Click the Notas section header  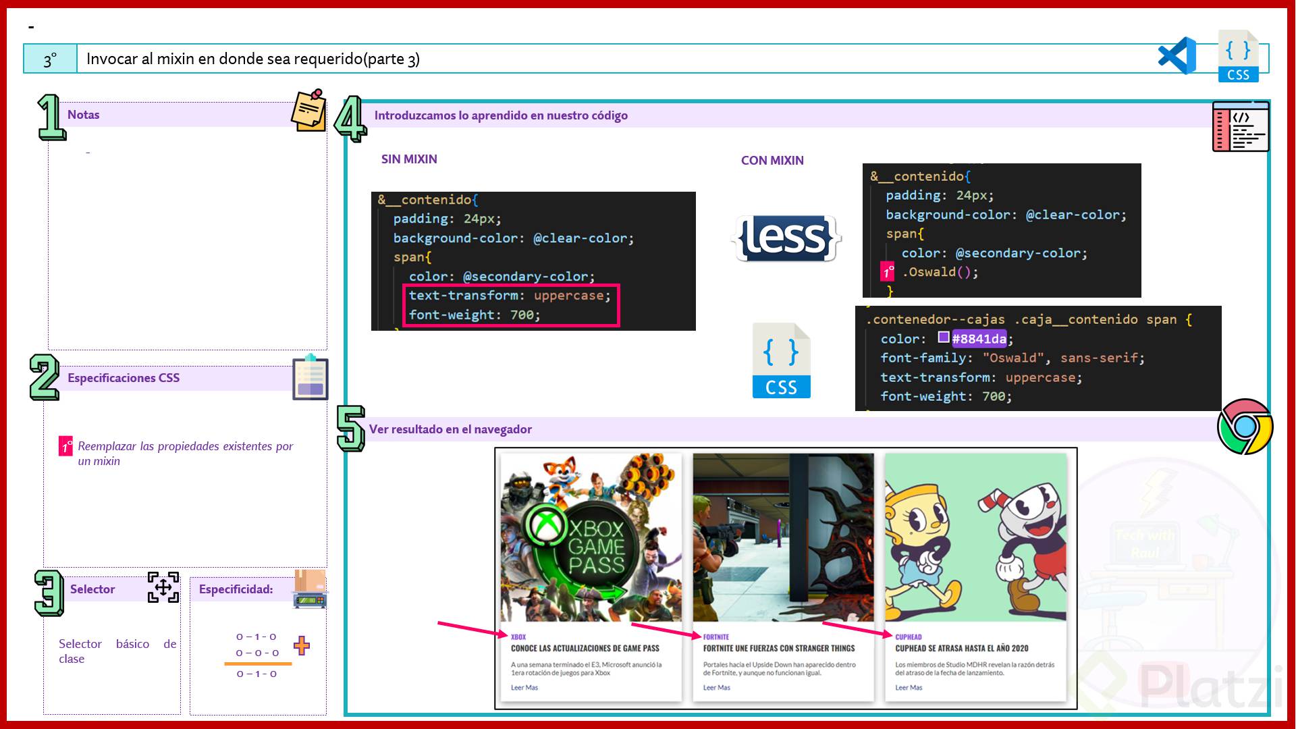84,115
